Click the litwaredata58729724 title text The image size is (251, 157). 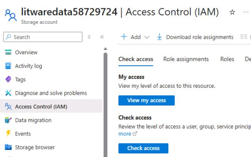69,12
